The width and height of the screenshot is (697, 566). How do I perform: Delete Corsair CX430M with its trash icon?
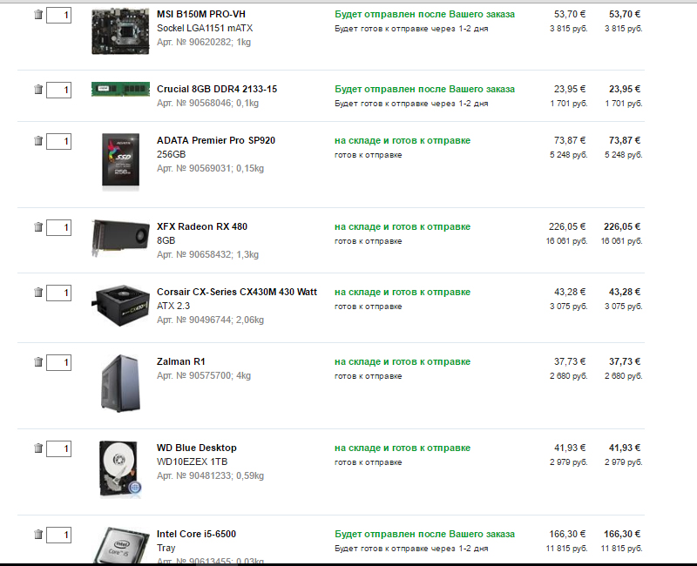point(38,293)
